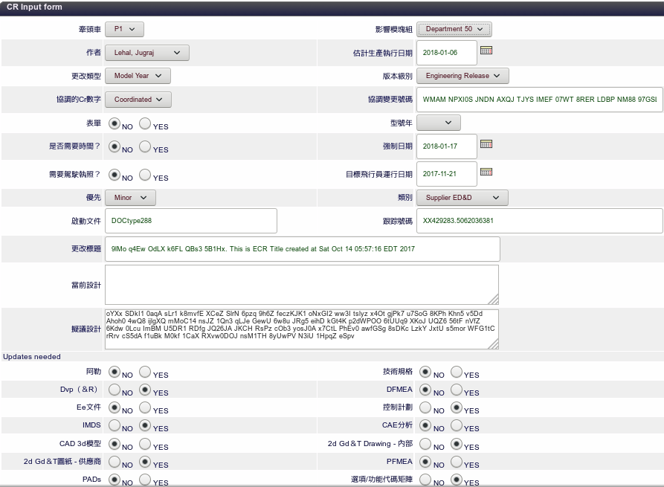Choose NO for Dvp (&R)
This screenshot has height=487, width=664.
tap(115, 390)
